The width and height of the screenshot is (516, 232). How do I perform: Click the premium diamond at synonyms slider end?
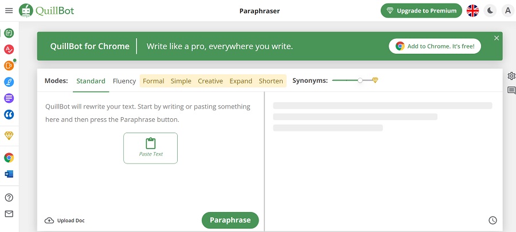click(x=375, y=80)
